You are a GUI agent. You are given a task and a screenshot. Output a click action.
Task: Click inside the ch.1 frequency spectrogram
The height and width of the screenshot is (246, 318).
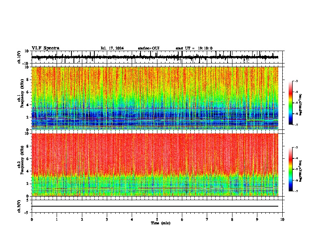[x=155, y=98]
